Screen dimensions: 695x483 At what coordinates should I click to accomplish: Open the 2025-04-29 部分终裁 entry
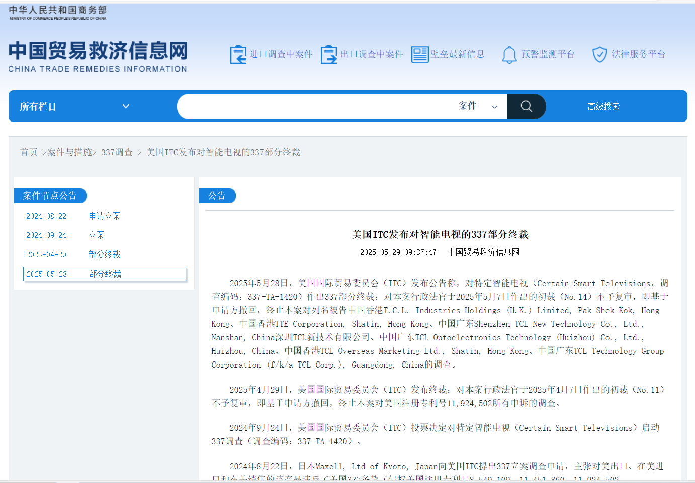105,255
